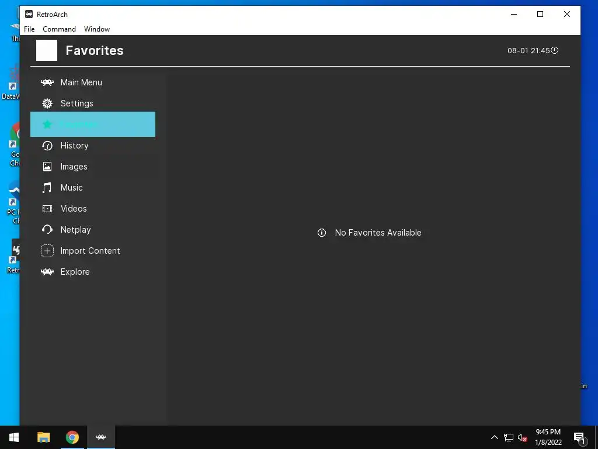Click the Import Content plus icon
This screenshot has width=598, height=449.
click(47, 251)
